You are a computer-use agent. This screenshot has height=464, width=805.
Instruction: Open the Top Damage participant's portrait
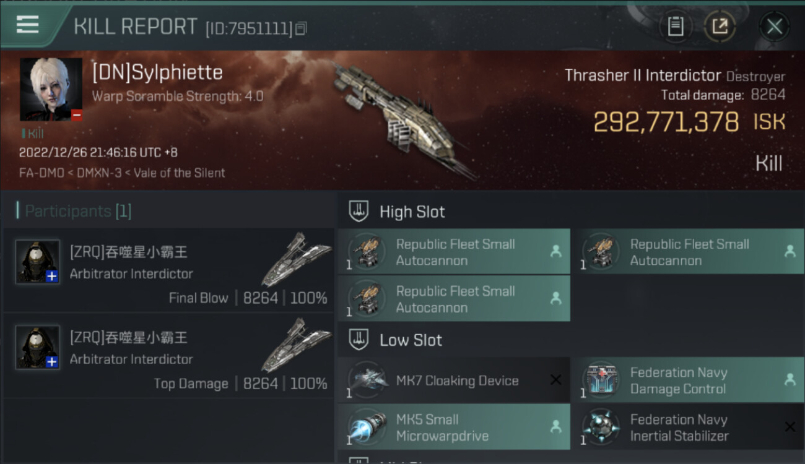pyautogui.click(x=38, y=347)
